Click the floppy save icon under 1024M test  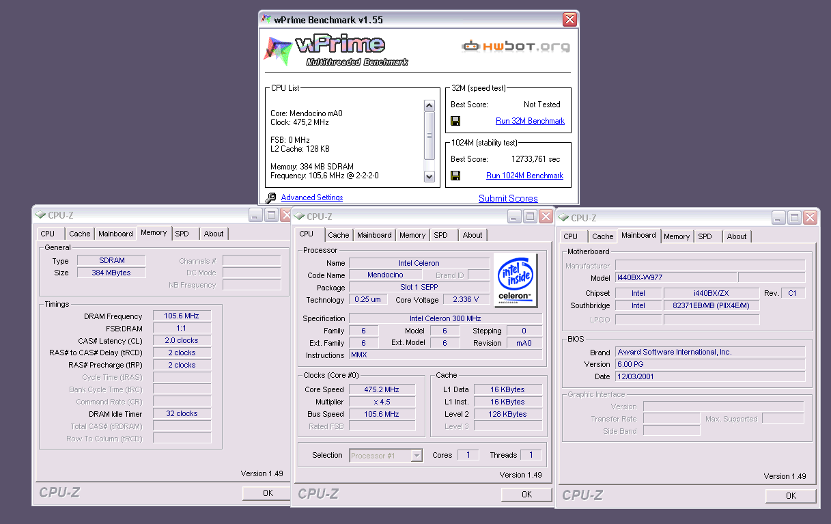click(x=455, y=176)
